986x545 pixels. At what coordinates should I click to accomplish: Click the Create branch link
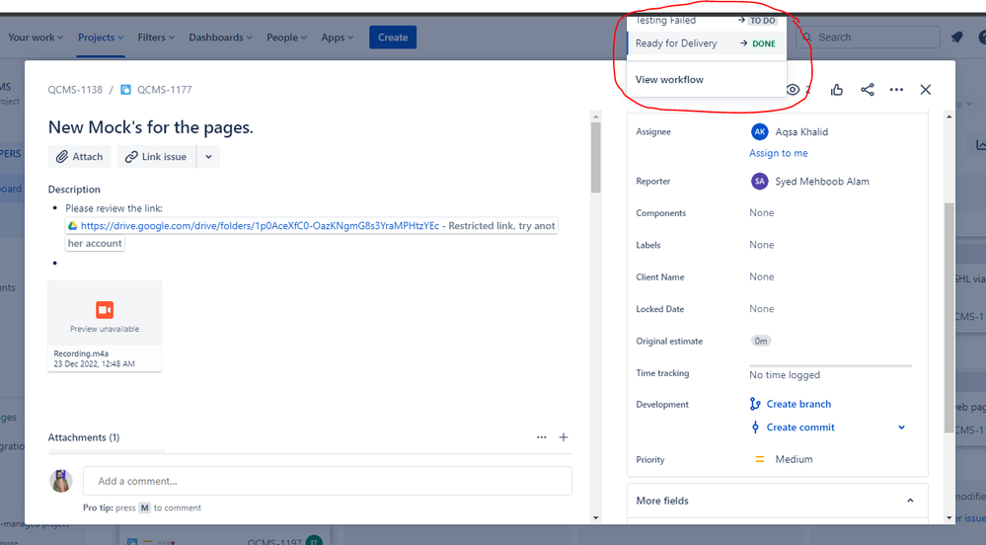[x=791, y=404]
